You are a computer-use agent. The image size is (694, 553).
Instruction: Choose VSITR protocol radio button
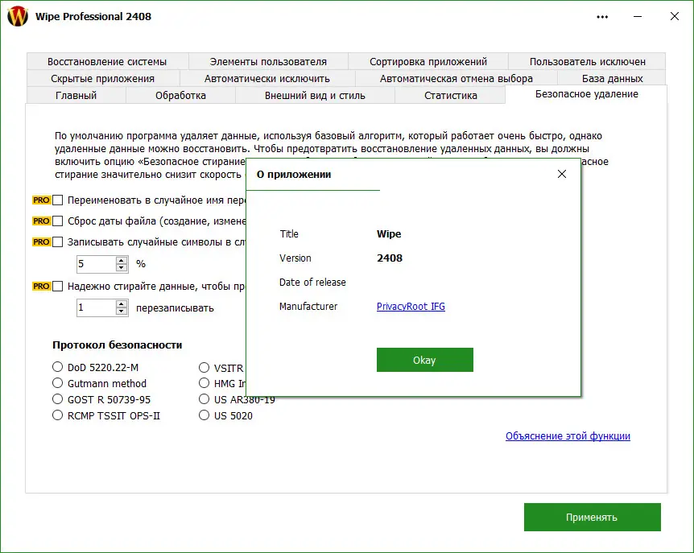204,367
